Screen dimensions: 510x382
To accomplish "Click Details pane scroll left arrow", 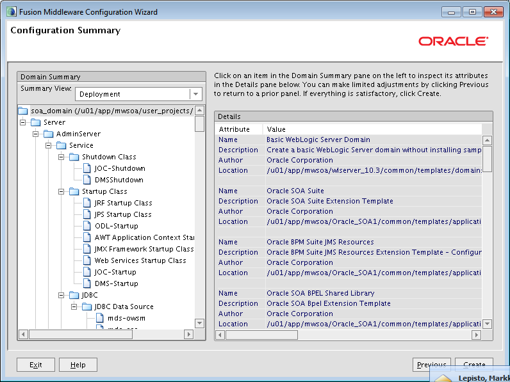I will [220, 335].
